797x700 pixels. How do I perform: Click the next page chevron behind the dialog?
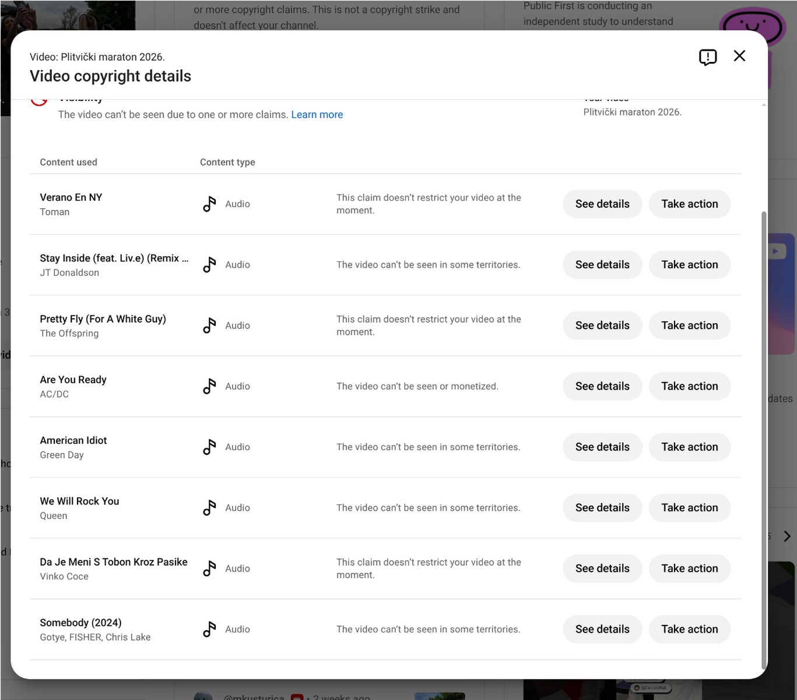click(787, 536)
